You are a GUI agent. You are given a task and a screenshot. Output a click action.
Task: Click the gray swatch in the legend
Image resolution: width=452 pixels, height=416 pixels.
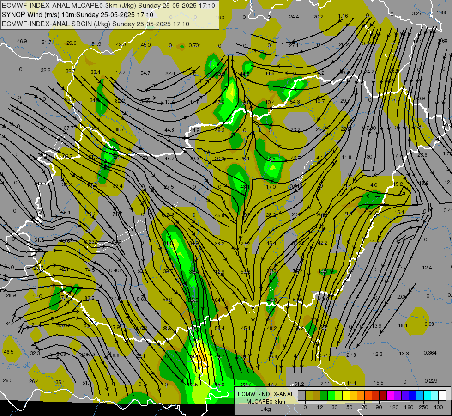(301, 395)
